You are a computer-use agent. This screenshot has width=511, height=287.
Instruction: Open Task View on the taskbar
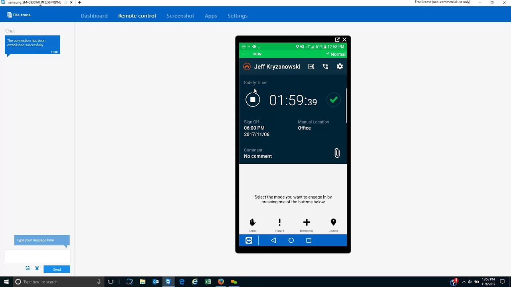(x=111, y=282)
